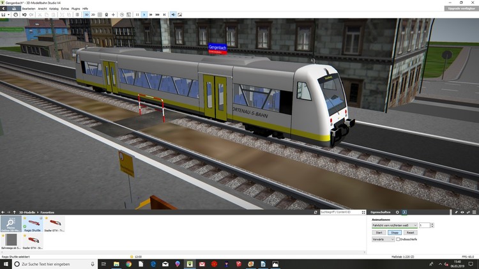Select the Regio Shuttle model thumbnail
Viewport: 479px width, 269px height.
[x=33, y=224]
